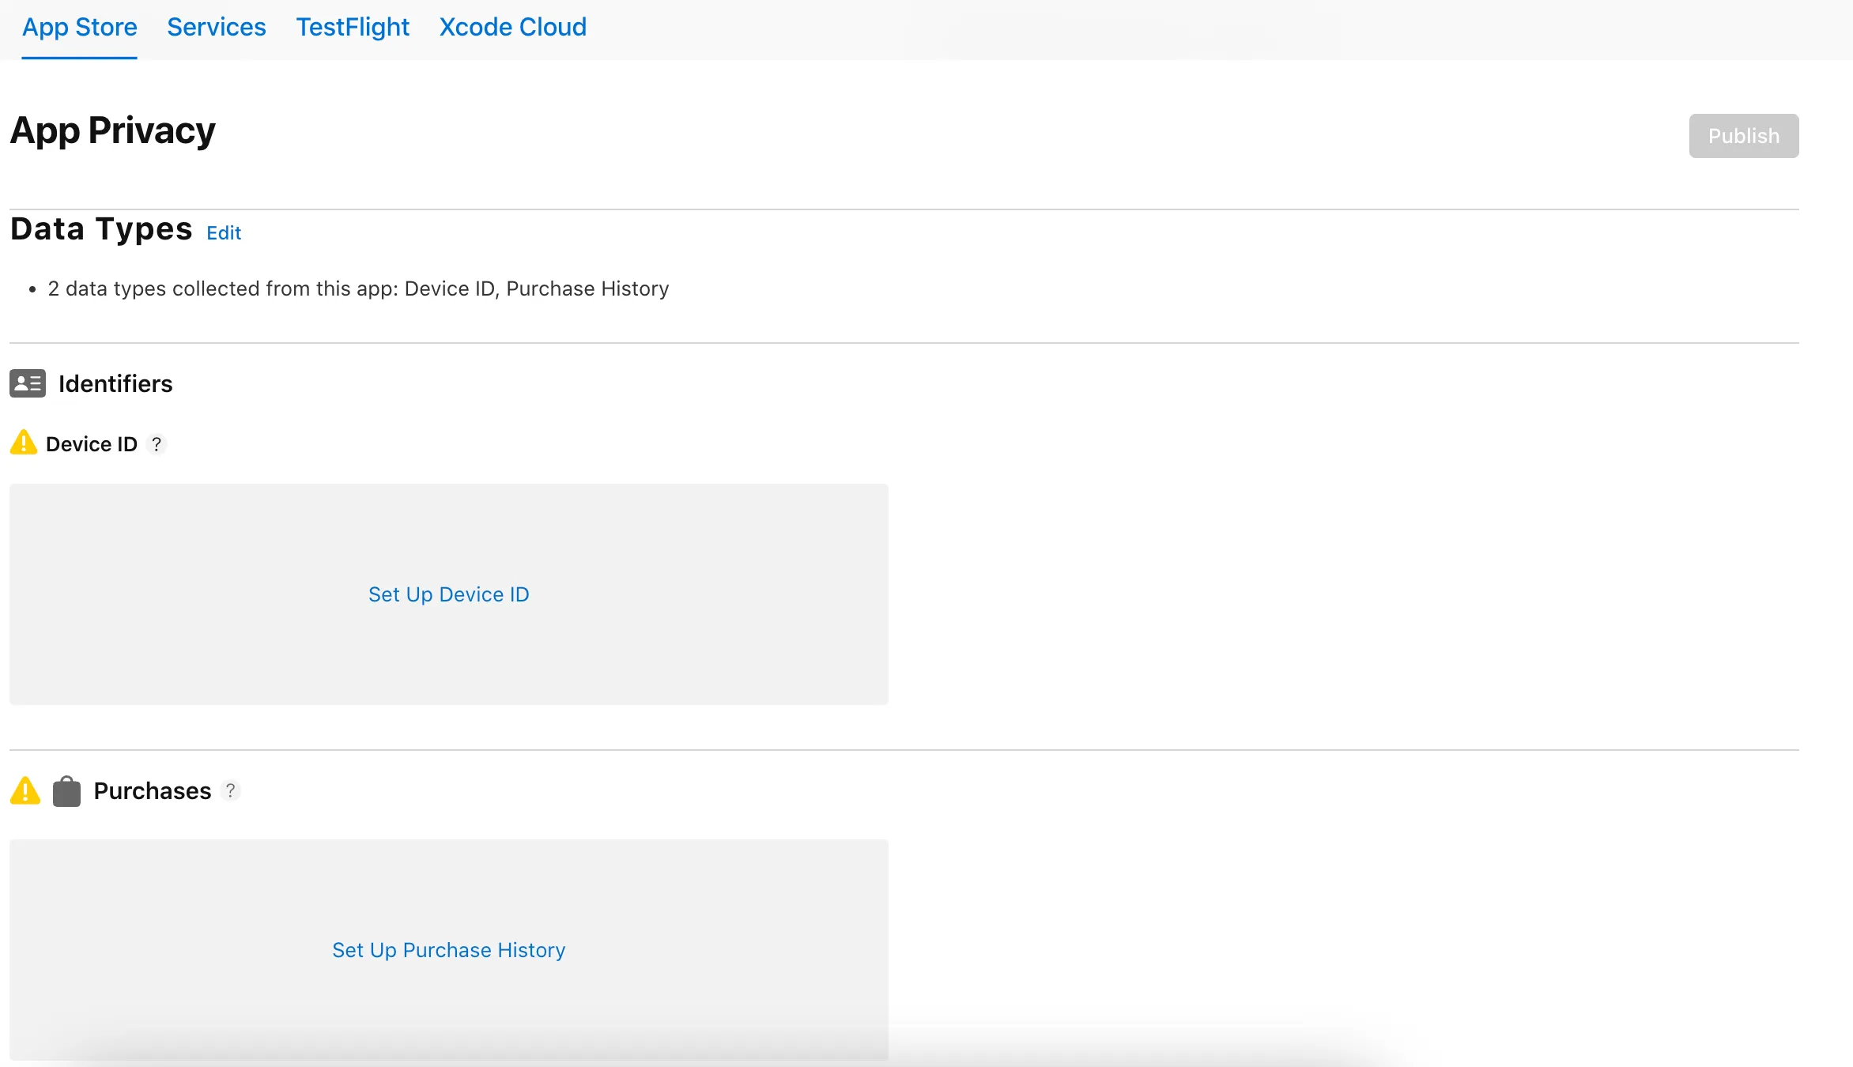
Task: Switch to the Services tab
Action: pos(216,27)
